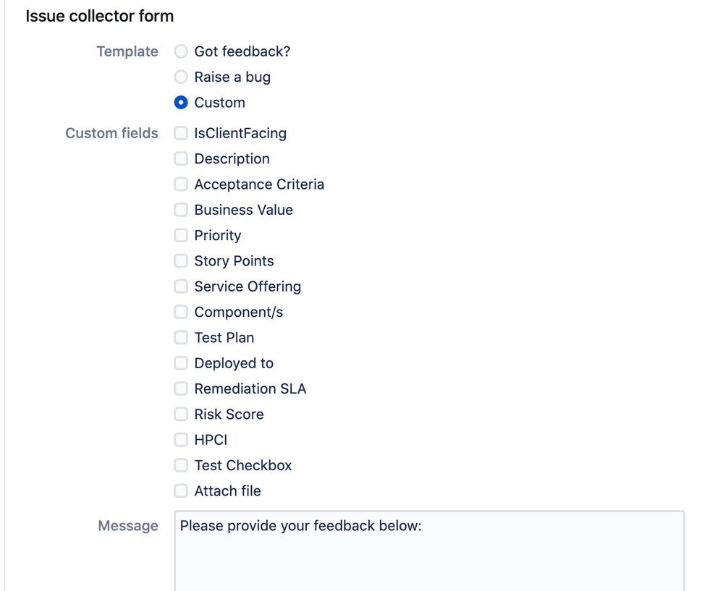Enable the Service Offering checkbox

(x=181, y=286)
